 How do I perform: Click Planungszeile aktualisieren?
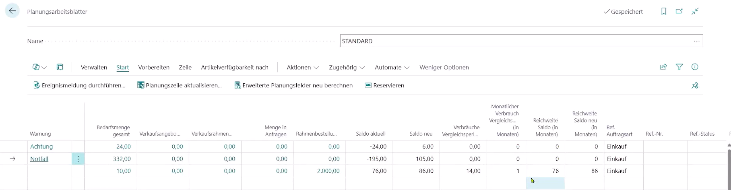point(180,85)
